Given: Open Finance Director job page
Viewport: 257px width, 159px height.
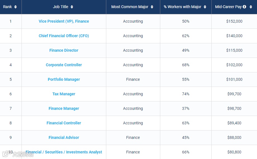Looking at the screenshot, I should [64, 50].
